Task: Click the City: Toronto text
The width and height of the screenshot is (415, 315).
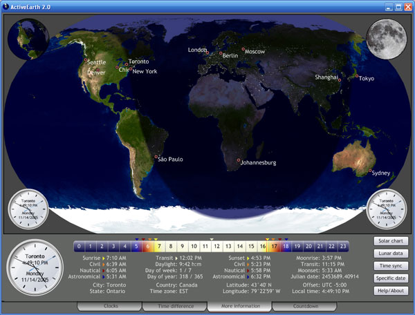Action: coord(109,285)
